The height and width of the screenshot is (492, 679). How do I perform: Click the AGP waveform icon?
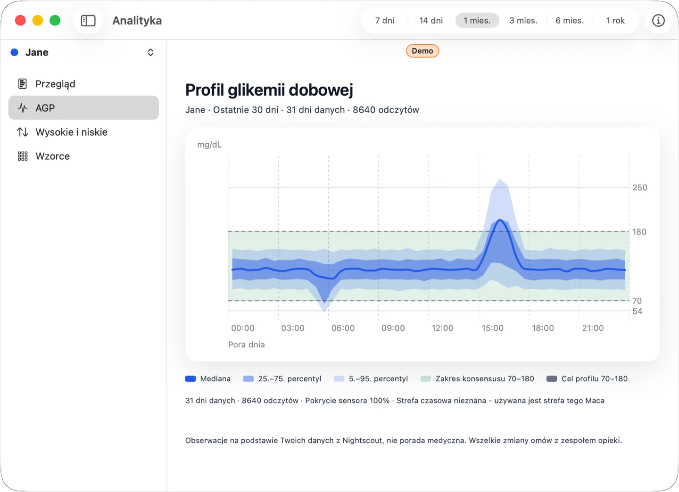pyautogui.click(x=23, y=108)
